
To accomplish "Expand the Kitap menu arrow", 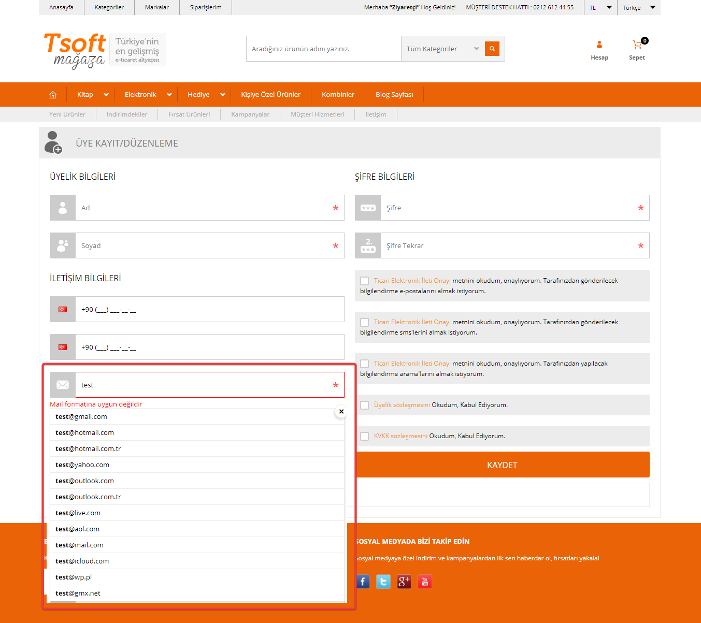I will [106, 95].
